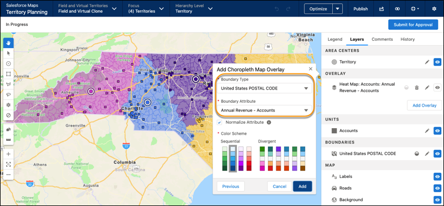Screen dimensions: 444x206
Task: Switch to the Comments tab
Action: pos(382,40)
